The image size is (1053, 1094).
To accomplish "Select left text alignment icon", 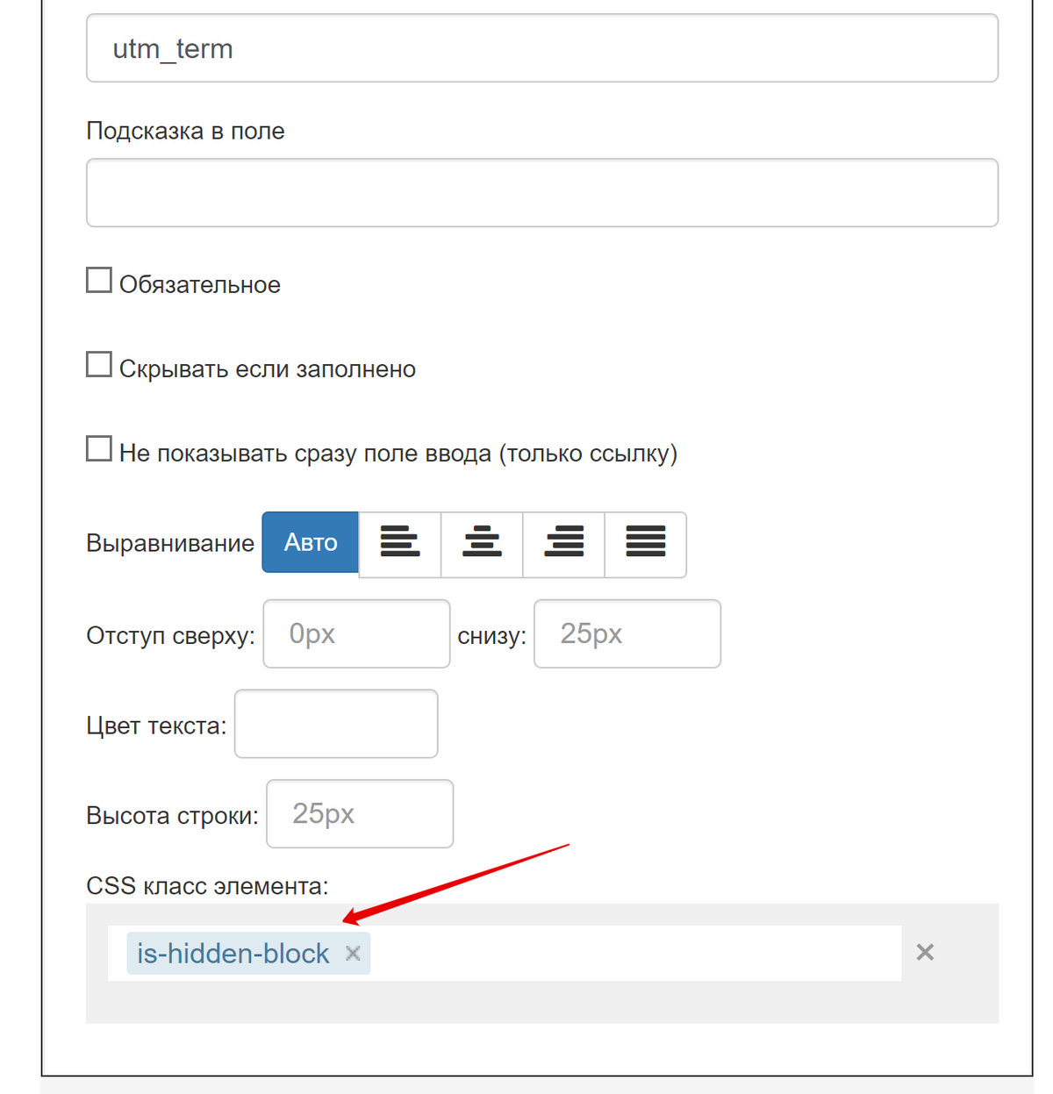I will click(400, 544).
